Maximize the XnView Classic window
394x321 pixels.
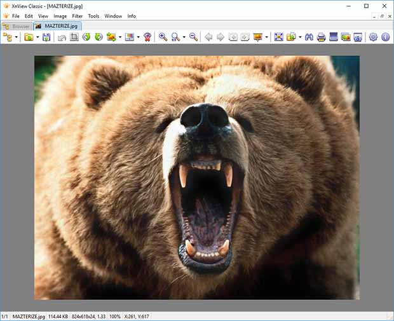click(x=367, y=6)
